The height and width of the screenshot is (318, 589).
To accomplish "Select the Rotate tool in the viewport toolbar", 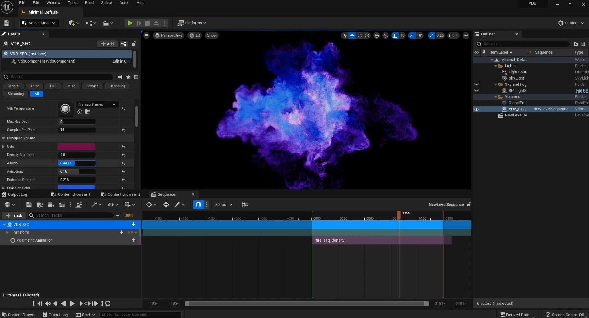I will tap(360, 35).
